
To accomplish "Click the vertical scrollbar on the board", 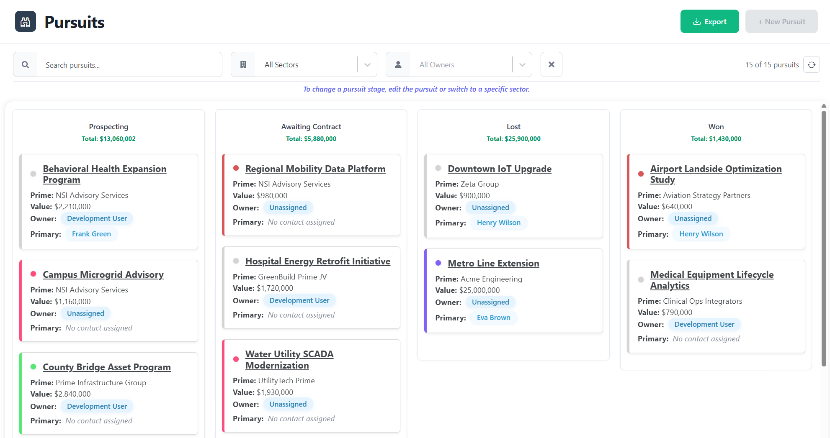I will tap(824, 238).
